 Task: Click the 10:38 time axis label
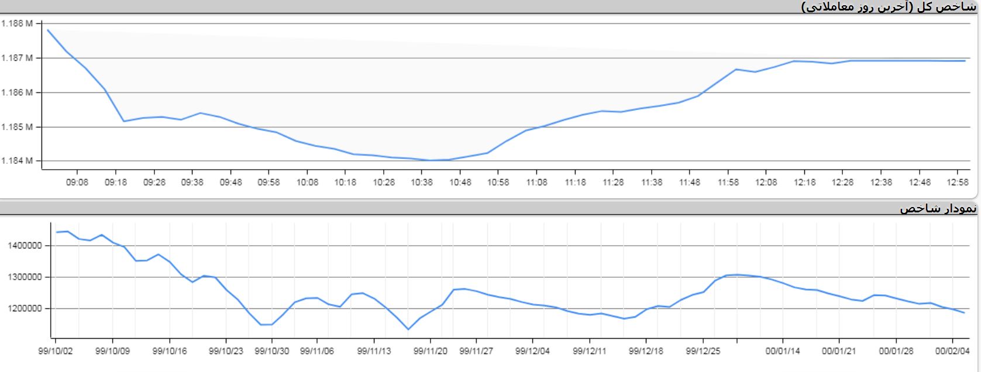[x=422, y=182]
